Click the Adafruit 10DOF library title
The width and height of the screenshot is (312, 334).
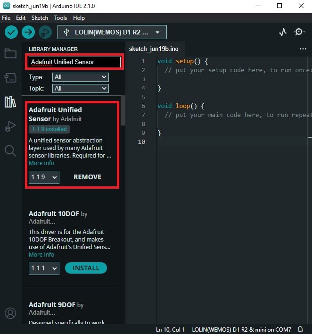(54, 214)
